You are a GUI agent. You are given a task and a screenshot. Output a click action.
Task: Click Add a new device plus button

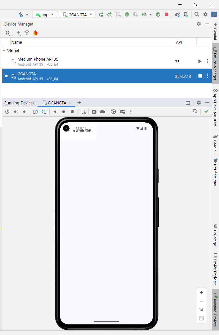[x=19, y=33]
